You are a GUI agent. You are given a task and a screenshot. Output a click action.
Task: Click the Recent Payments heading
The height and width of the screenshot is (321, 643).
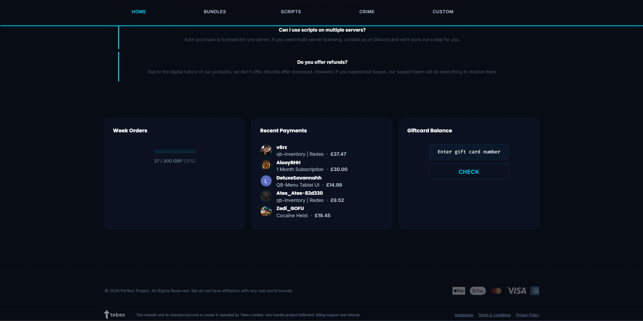tap(283, 131)
